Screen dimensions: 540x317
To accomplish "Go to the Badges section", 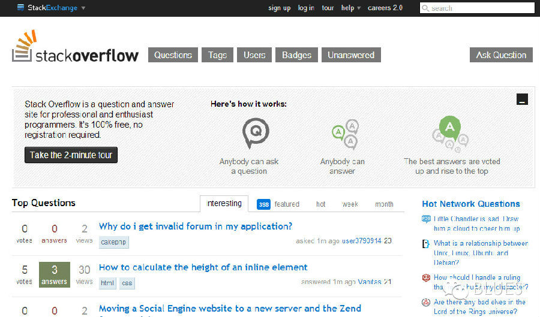I will 296,55.
